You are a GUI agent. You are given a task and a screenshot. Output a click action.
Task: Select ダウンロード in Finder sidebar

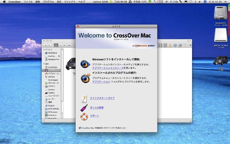(53, 83)
